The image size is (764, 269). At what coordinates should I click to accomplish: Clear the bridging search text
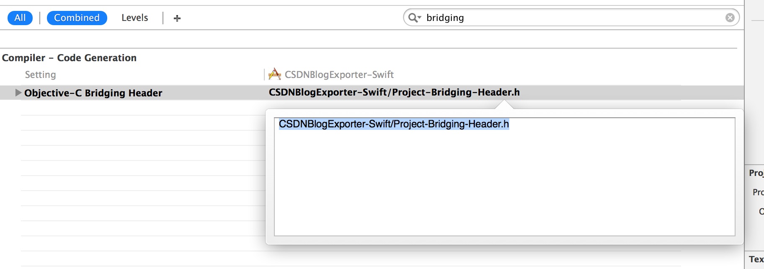click(730, 18)
